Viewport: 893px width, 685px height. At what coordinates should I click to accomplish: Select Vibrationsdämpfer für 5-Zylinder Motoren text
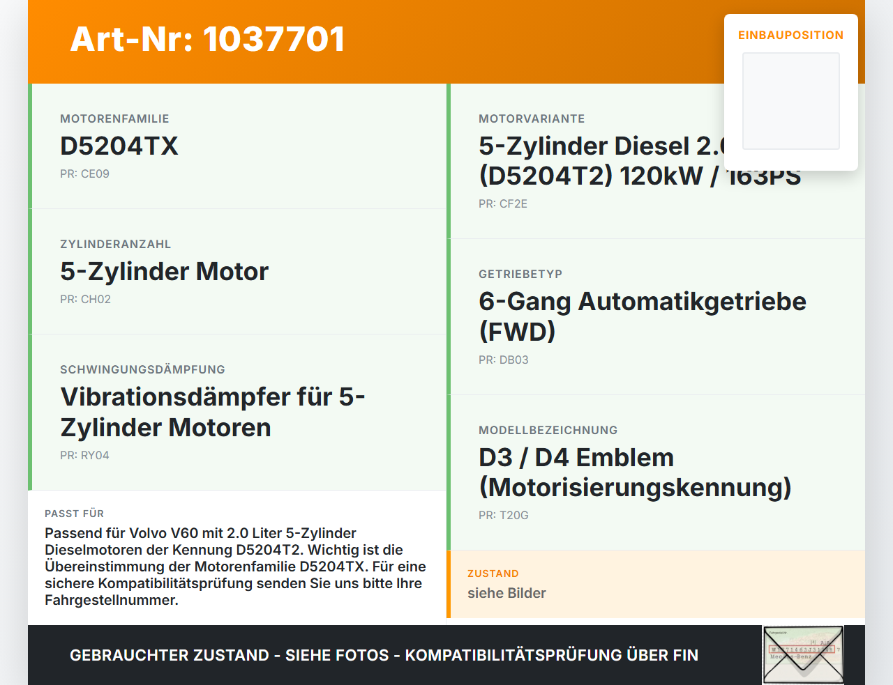[213, 412]
